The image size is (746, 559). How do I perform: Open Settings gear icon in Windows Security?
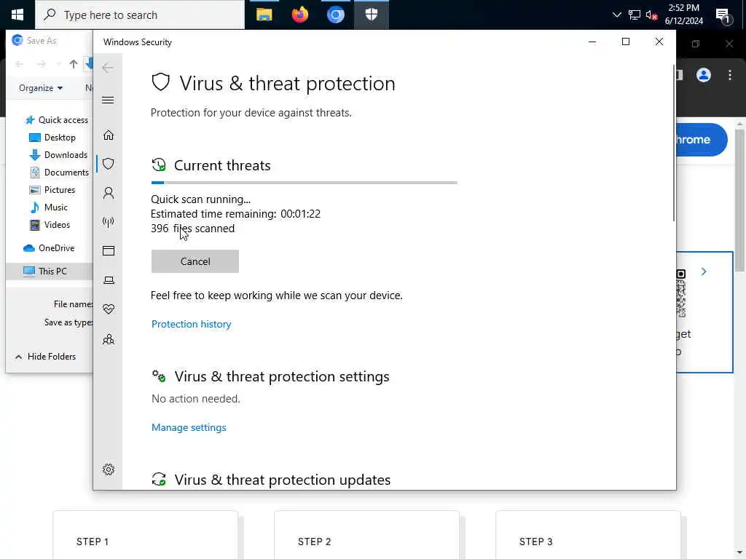coord(109,469)
